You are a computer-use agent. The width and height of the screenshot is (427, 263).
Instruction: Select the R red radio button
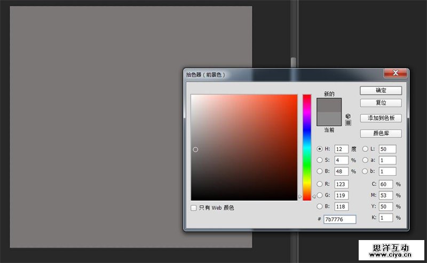(320, 184)
